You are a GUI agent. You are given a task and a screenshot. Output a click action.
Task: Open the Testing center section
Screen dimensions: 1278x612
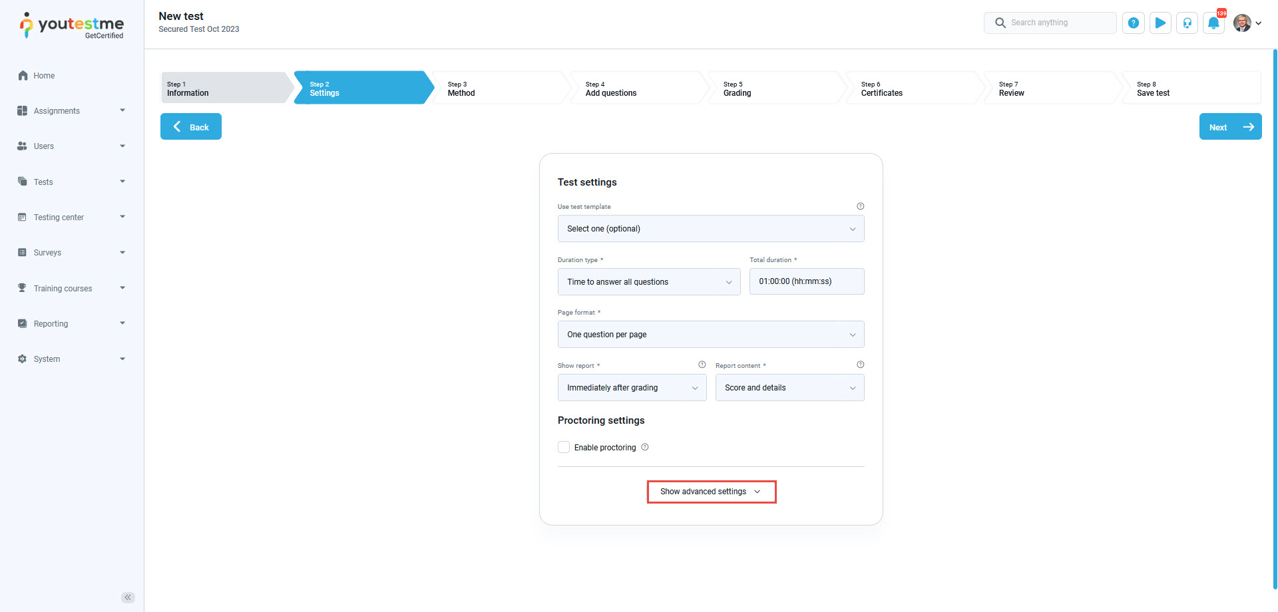[x=23, y=216]
